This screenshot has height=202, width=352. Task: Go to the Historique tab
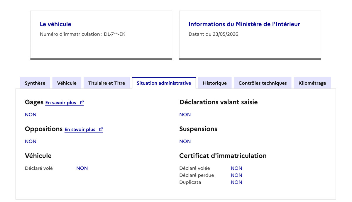click(215, 83)
